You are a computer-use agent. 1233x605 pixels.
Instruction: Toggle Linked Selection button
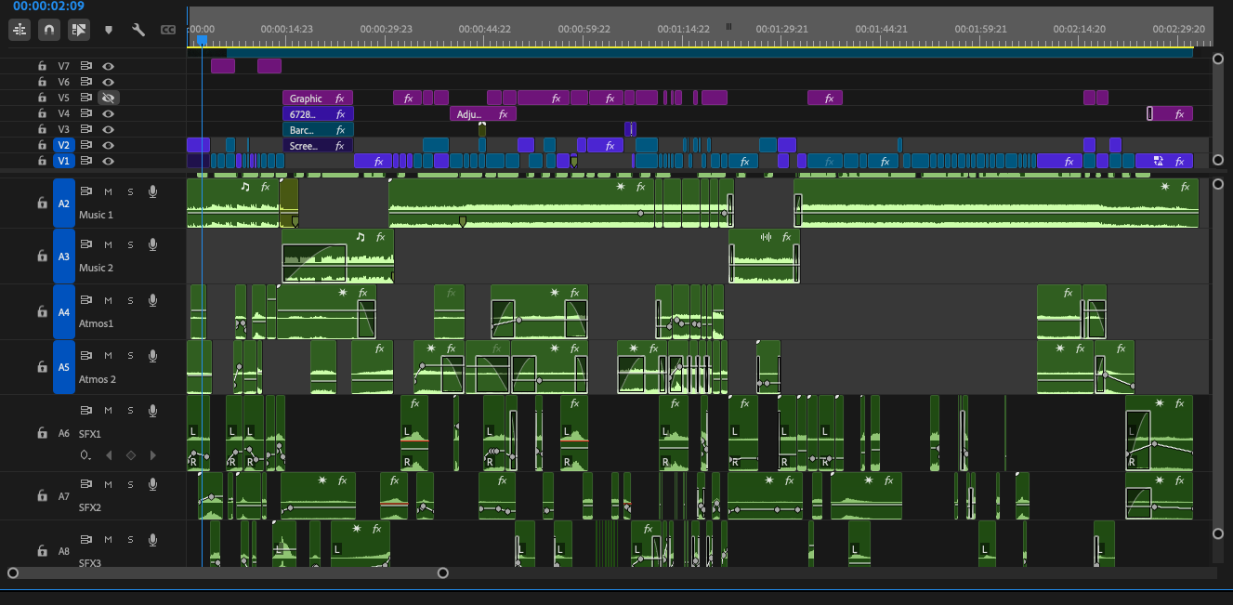pos(79,30)
